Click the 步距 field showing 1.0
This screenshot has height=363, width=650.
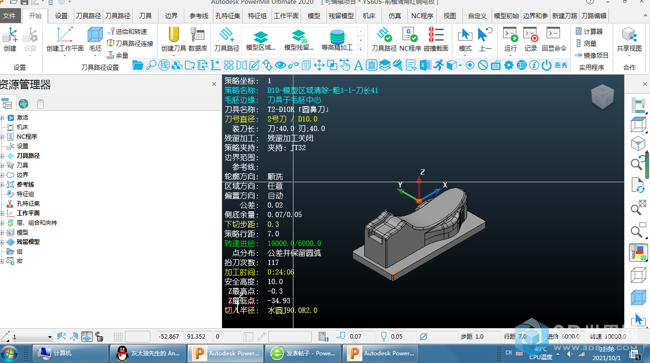click(486, 337)
